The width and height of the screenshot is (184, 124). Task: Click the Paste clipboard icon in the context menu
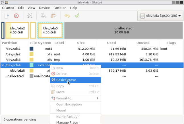click(x=53, y=92)
